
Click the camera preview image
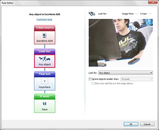coord(121,43)
